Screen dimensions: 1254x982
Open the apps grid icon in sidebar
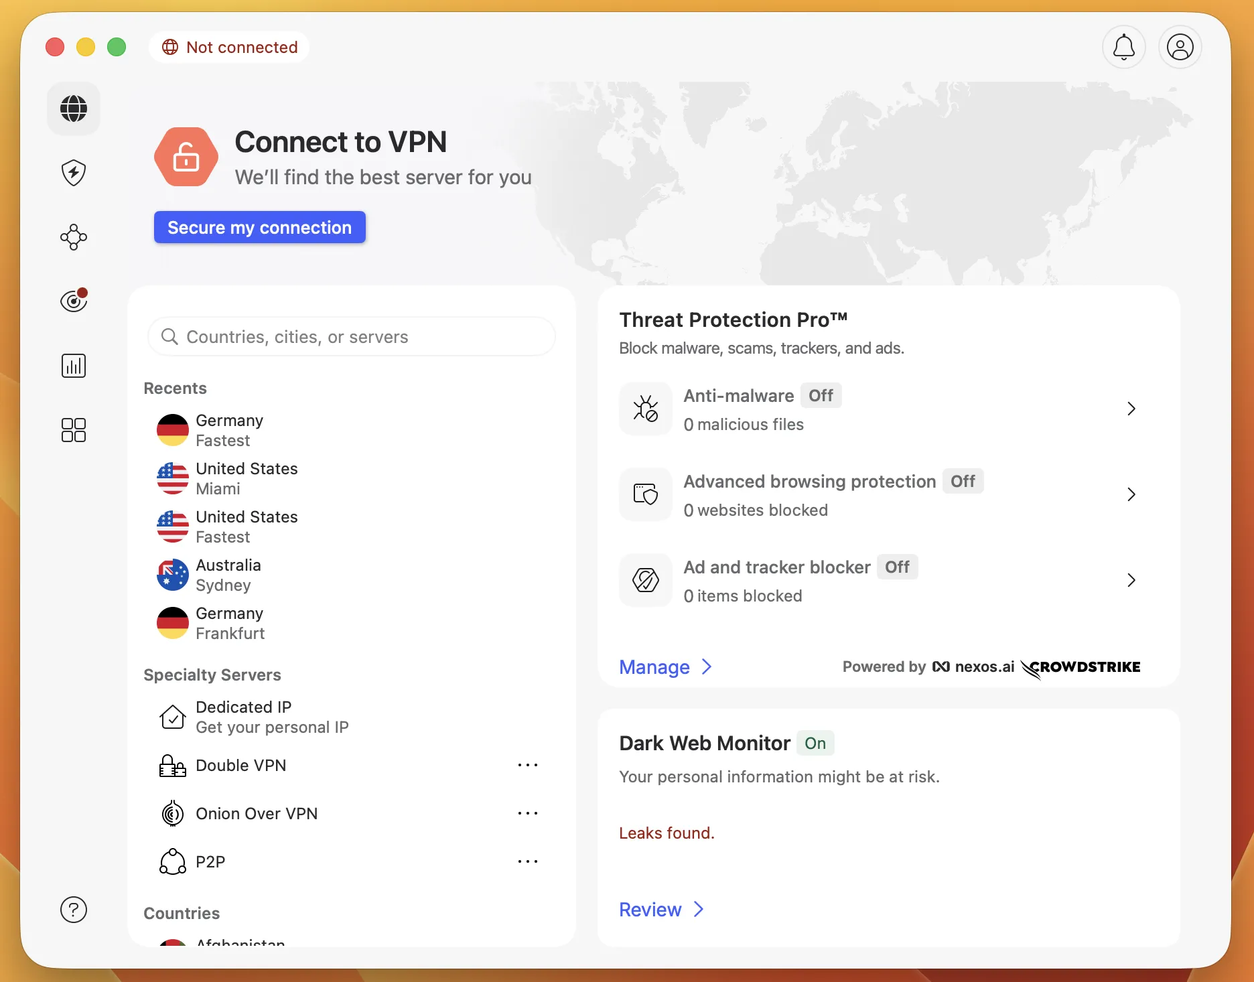tap(74, 430)
